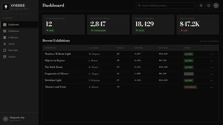Image resolution: width=223 pixels, height=125 pixels.
Task: Click the Recent Exhibitions heading
Action: tap(56, 41)
